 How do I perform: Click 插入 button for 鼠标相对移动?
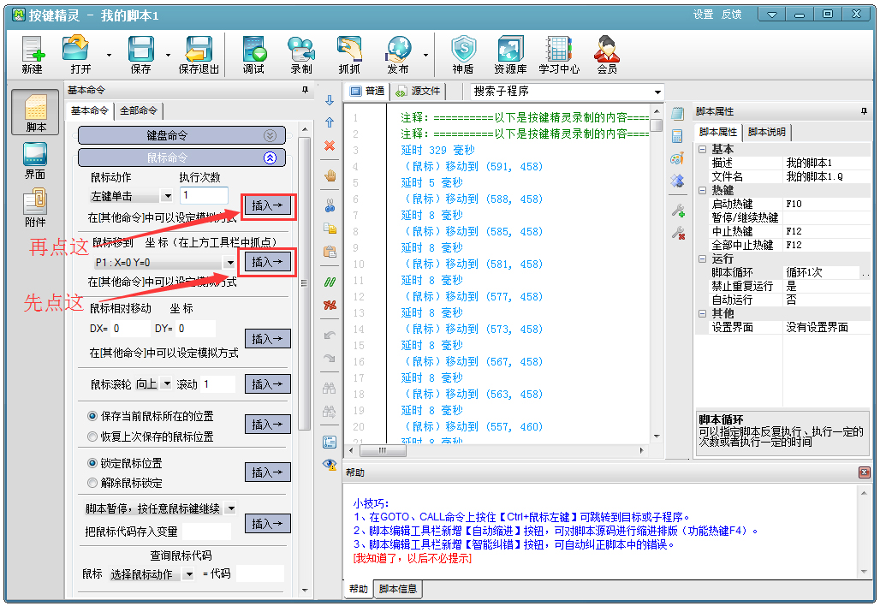268,339
